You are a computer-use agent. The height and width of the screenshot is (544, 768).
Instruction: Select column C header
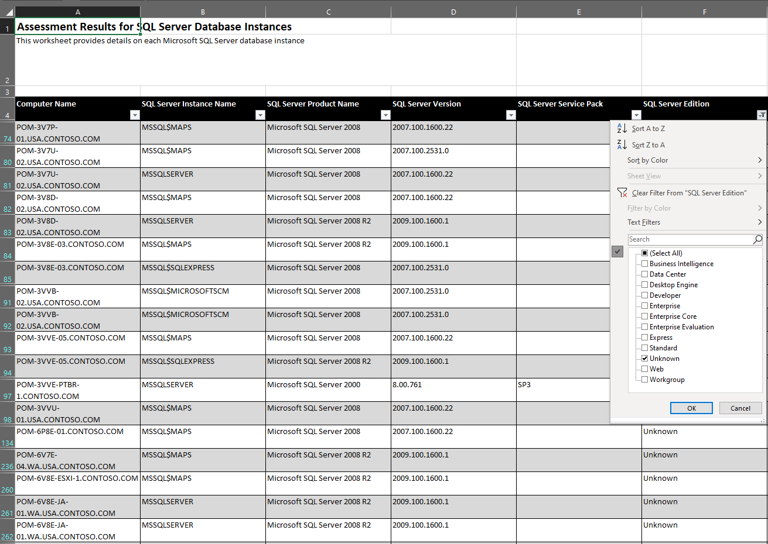click(x=328, y=12)
